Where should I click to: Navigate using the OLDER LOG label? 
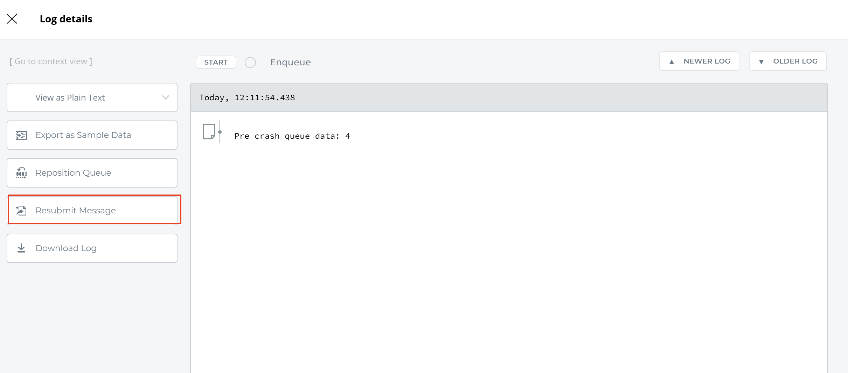click(795, 61)
